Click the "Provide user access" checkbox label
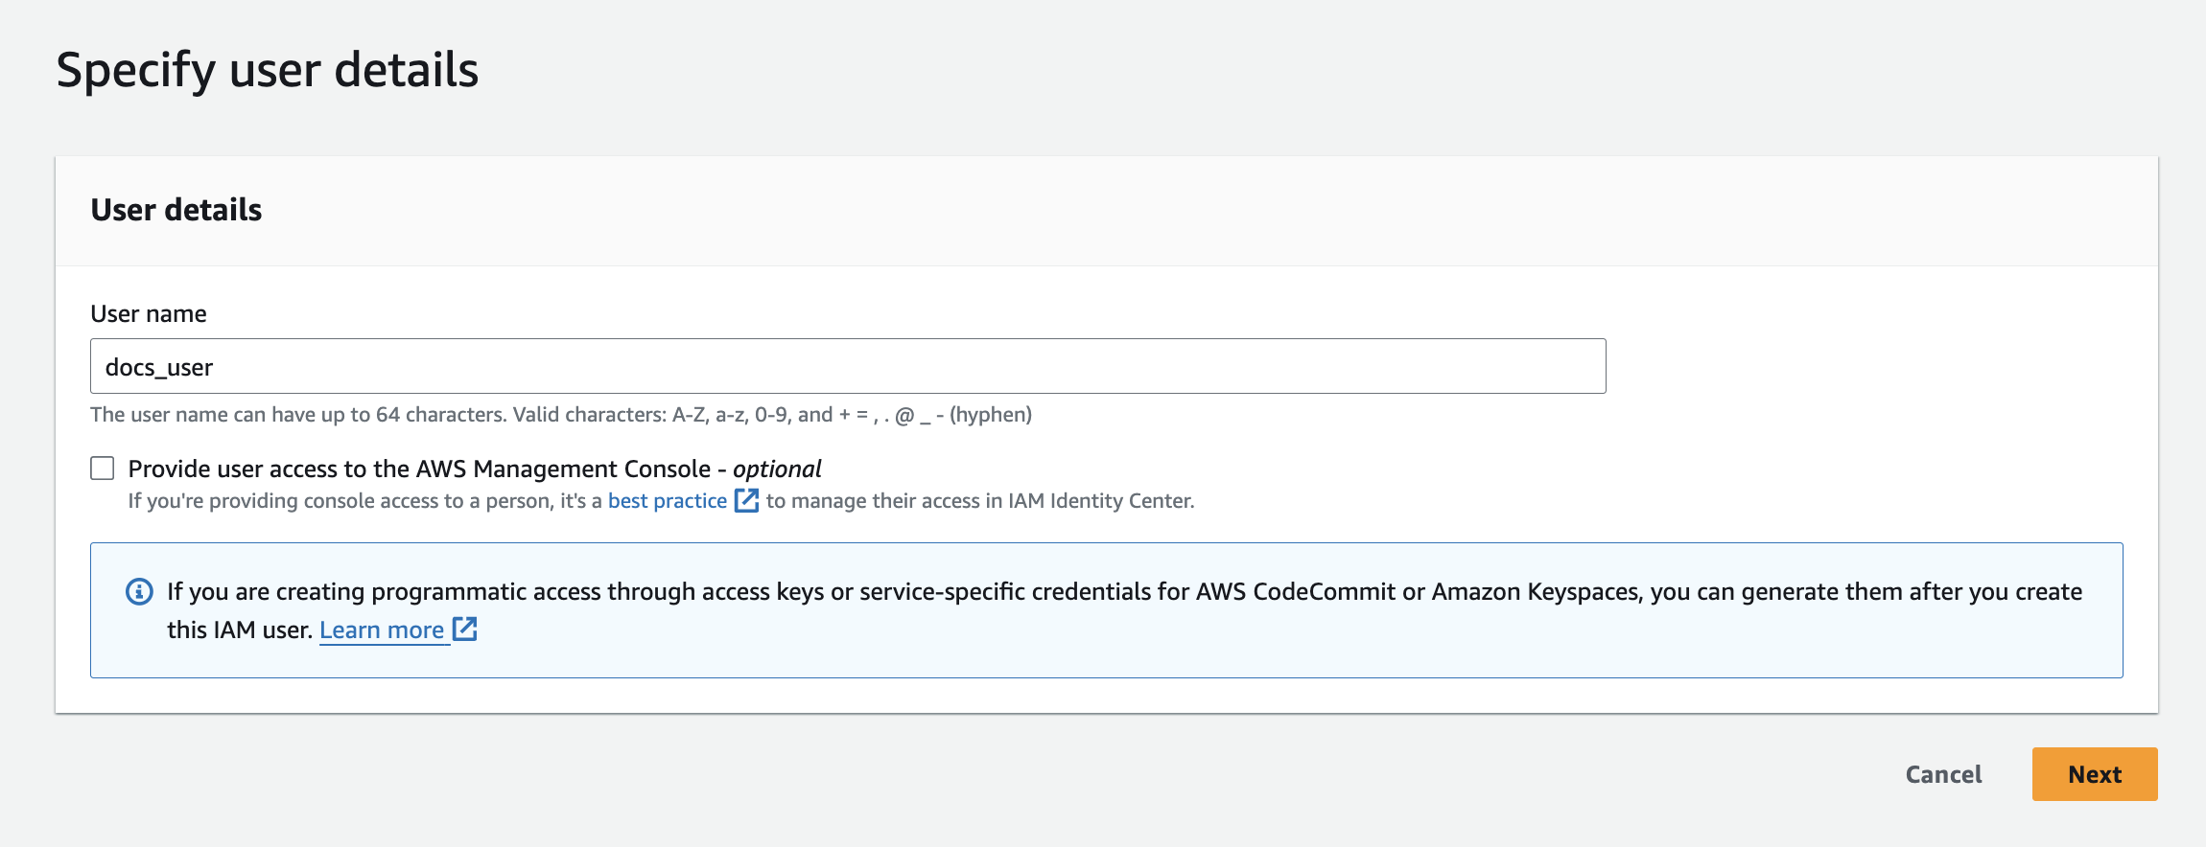 click(x=419, y=469)
